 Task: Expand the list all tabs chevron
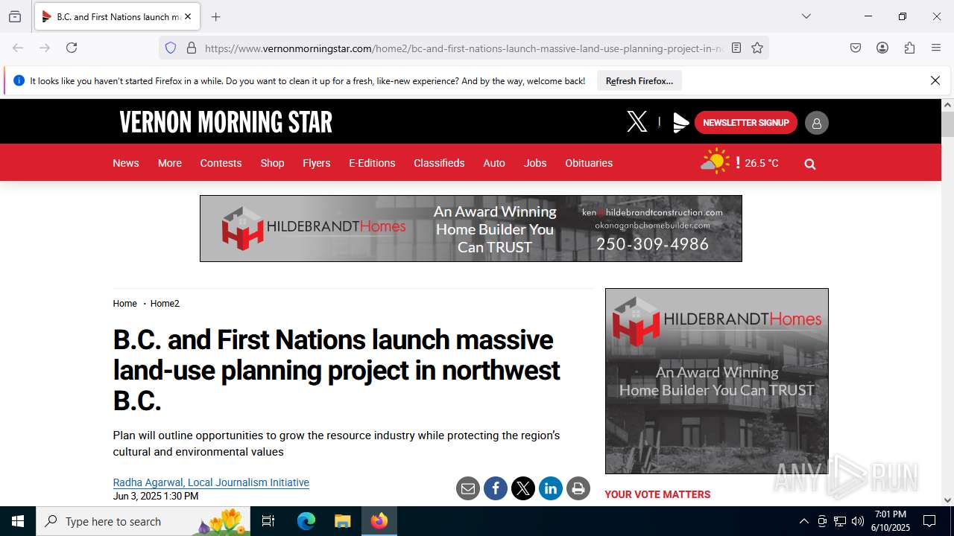click(806, 16)
